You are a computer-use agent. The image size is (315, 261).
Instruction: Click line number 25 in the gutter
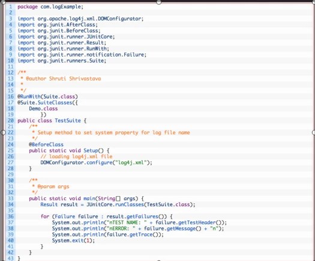[x=10, y=150]
